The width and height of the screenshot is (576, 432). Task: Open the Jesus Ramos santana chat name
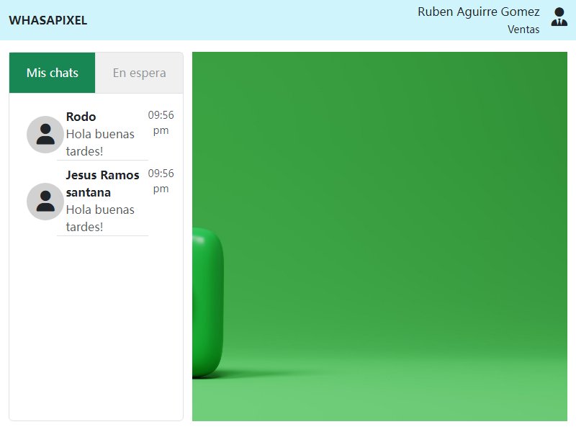pos(102,184)
